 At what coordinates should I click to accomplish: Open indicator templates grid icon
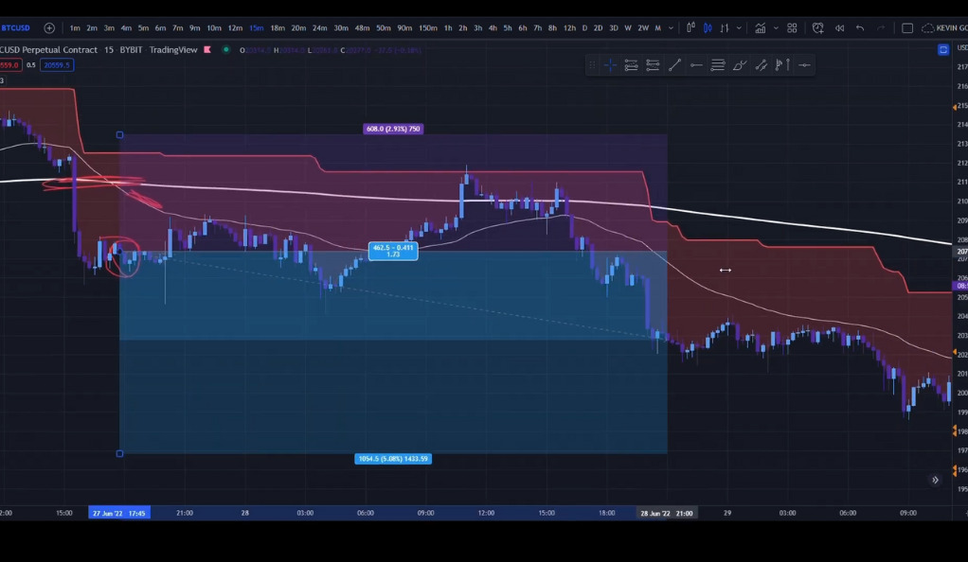click(792, 27)
